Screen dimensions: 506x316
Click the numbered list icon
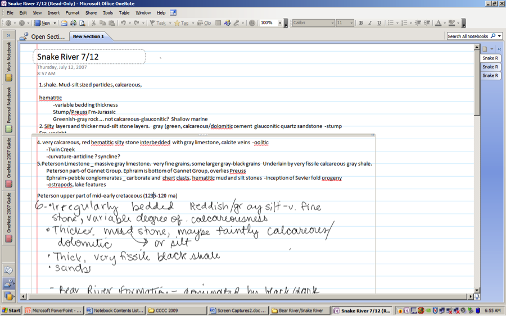click(x=404, y=23)
